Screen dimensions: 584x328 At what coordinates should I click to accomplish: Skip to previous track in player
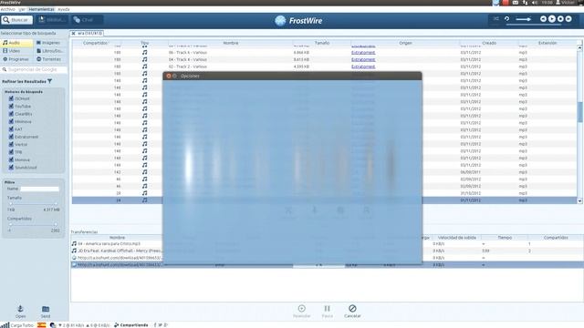pyautogui.click(x=544, y=18)
